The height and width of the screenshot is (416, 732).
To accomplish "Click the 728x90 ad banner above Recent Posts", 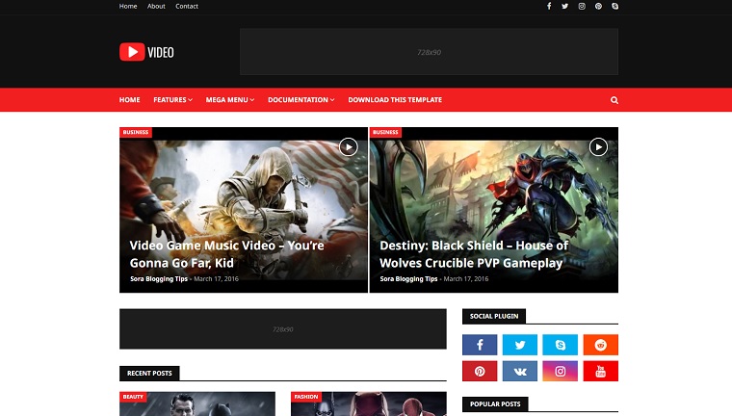I will [x=283, y=329].
